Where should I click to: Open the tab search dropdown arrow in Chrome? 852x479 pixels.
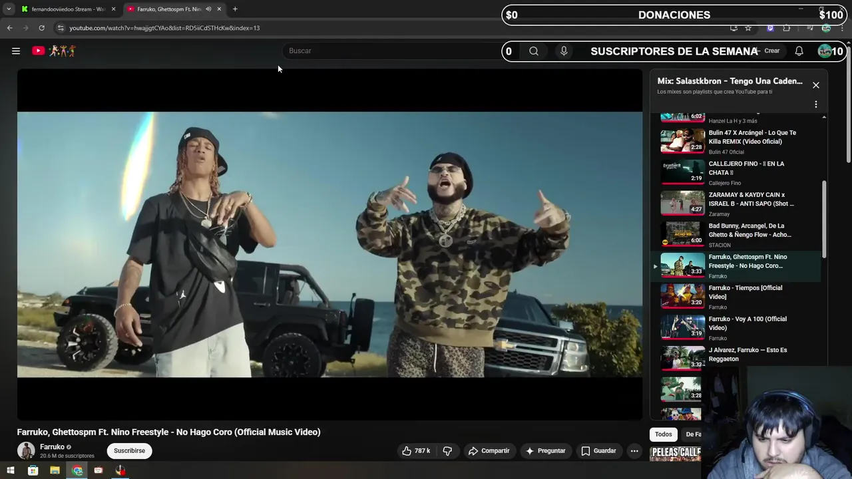9,9
